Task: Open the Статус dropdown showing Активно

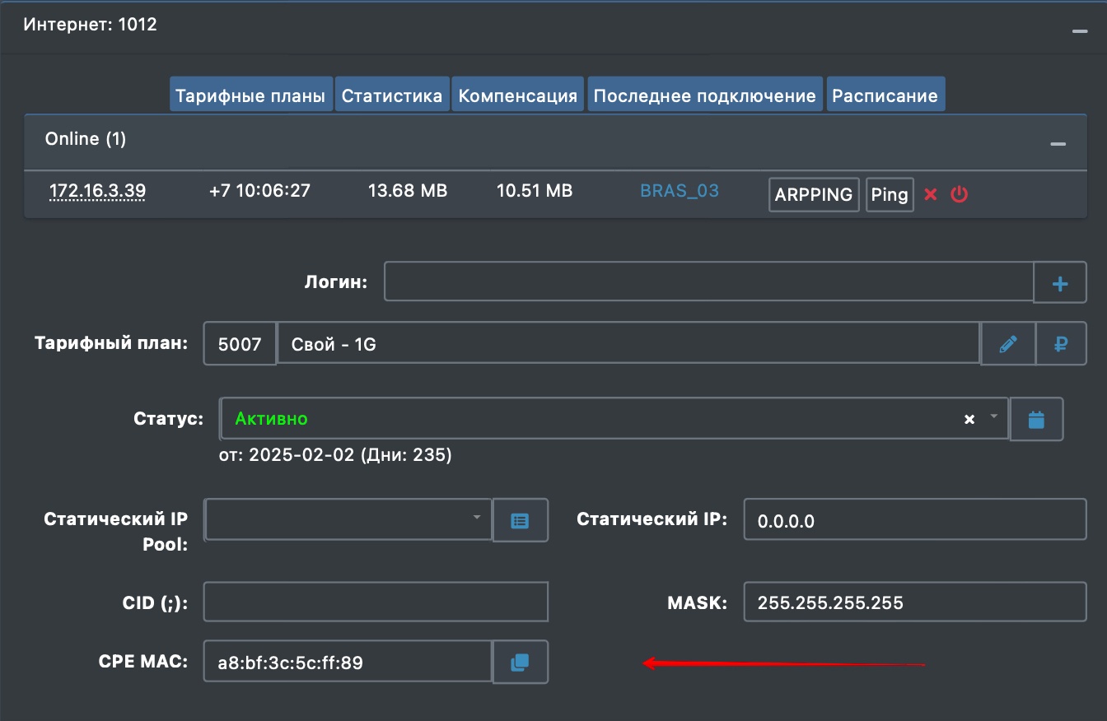Action: pyautogui.click(x=593, y=419)
